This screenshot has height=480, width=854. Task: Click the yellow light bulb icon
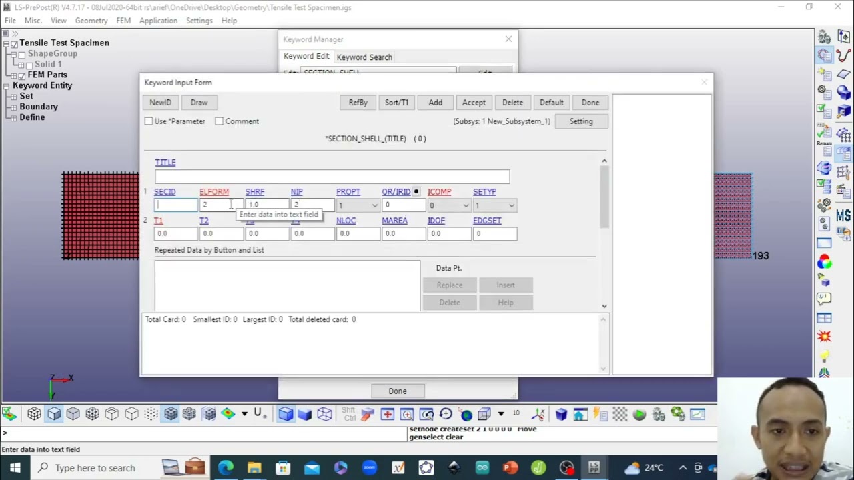[824, 356]
